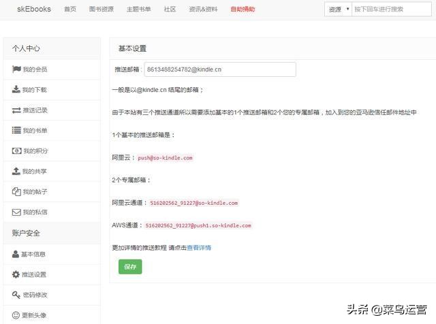Click the flag icon beside 我的会员
Screen dimensions: 436x324
(x=16, y=69)
